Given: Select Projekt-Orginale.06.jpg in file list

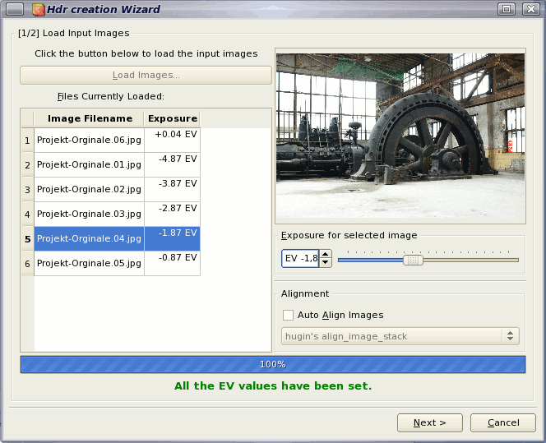Looking at the screenshot, I should tap(89, 141).
